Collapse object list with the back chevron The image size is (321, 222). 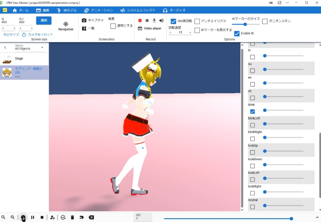point(5,47)
